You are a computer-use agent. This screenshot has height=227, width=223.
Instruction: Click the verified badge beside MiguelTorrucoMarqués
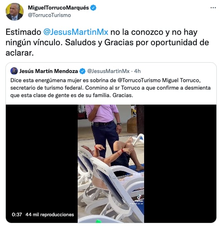pyautogui.click(x=93, y=7)
